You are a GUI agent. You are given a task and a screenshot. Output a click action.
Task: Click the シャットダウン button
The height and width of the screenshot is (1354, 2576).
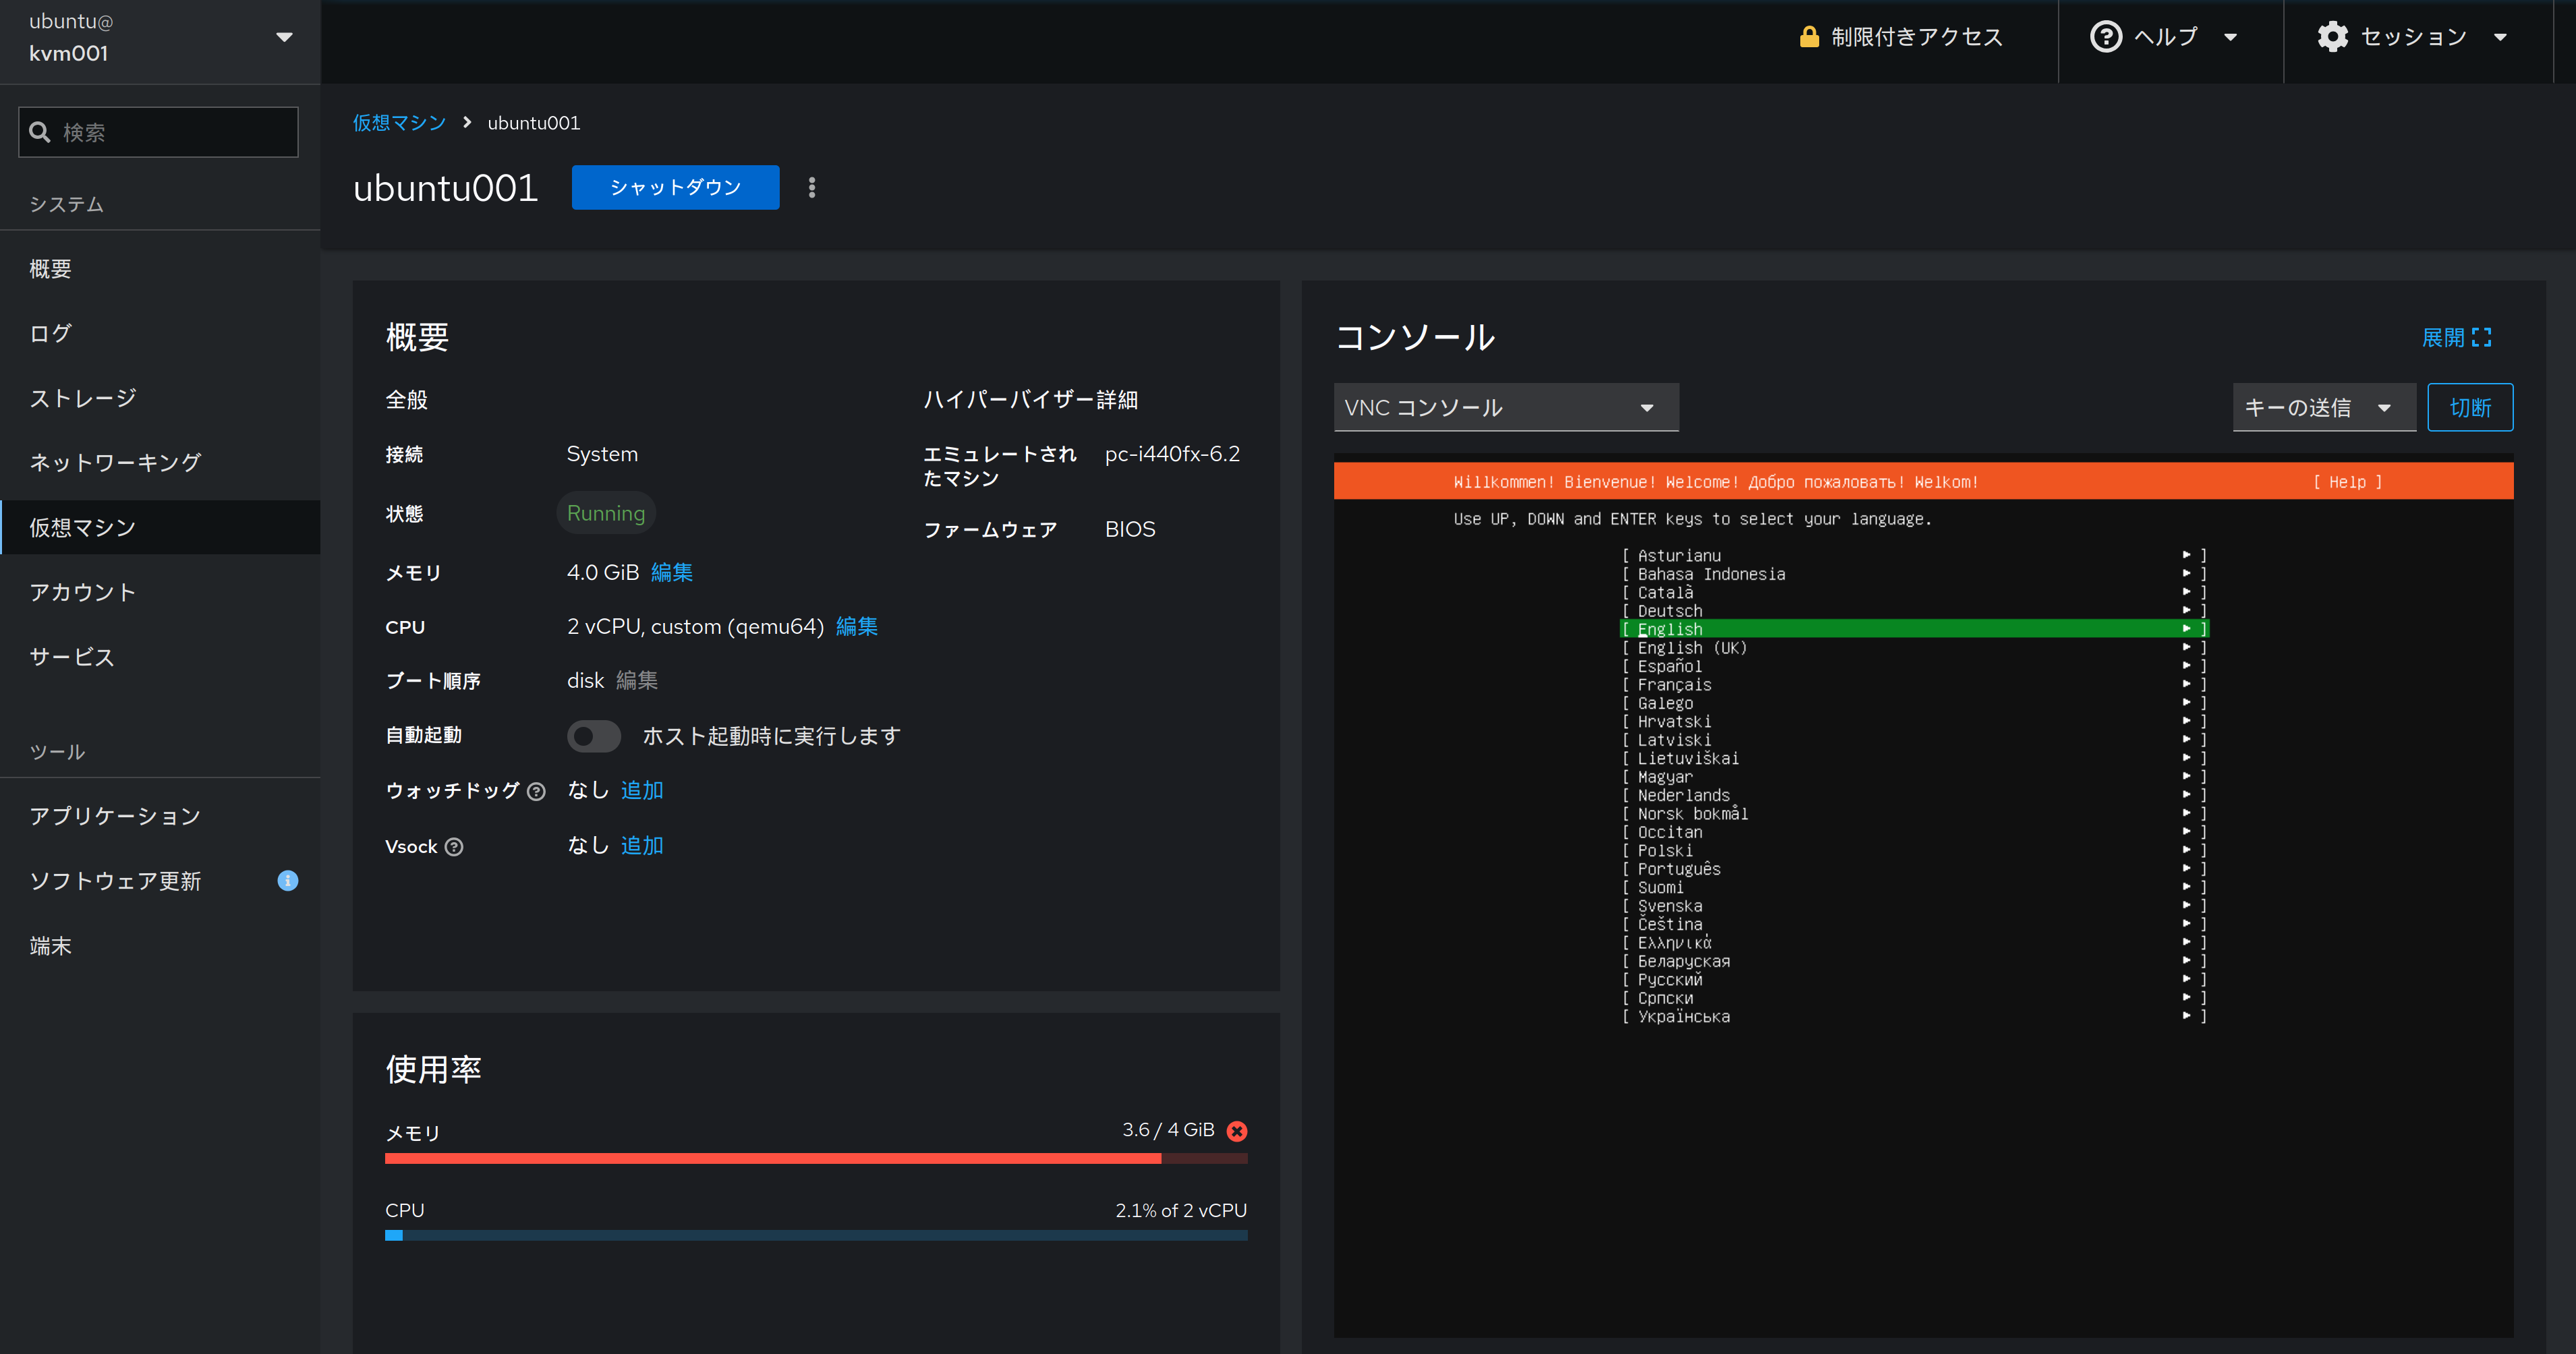(675, 188)
